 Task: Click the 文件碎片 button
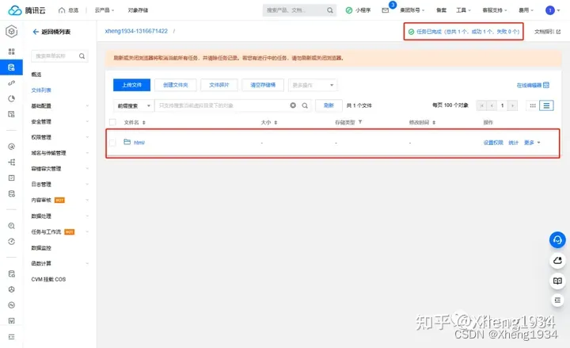(x=218, y=85)
